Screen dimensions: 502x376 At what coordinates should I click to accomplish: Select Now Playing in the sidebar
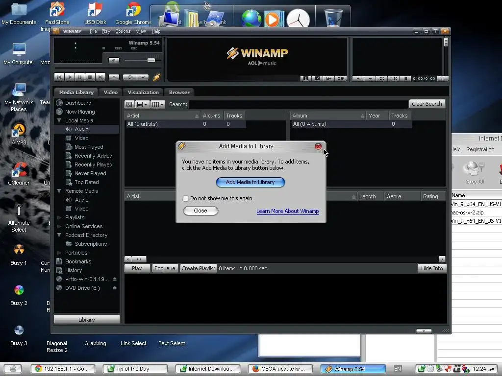[x=80, y=112]
